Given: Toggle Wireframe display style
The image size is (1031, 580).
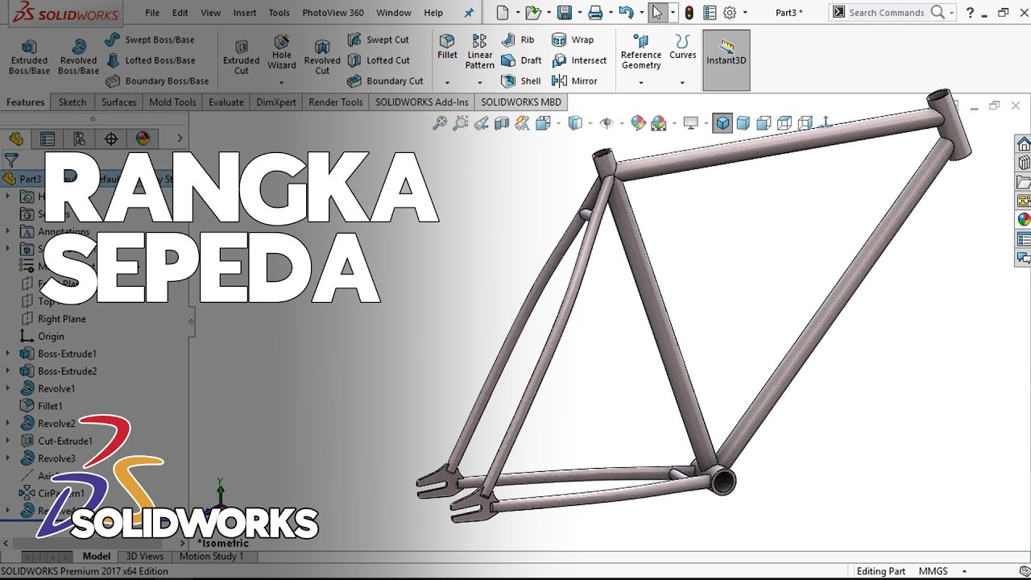Looking at the screenshot, I should pos(805,123).
